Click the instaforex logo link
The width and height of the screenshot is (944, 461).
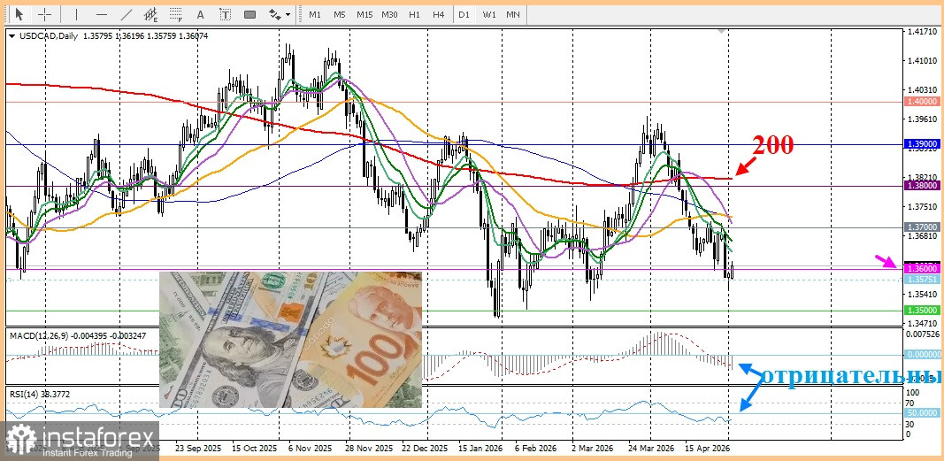click(81, 440)
